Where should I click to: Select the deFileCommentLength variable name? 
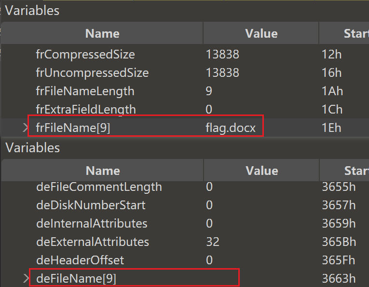99,187
